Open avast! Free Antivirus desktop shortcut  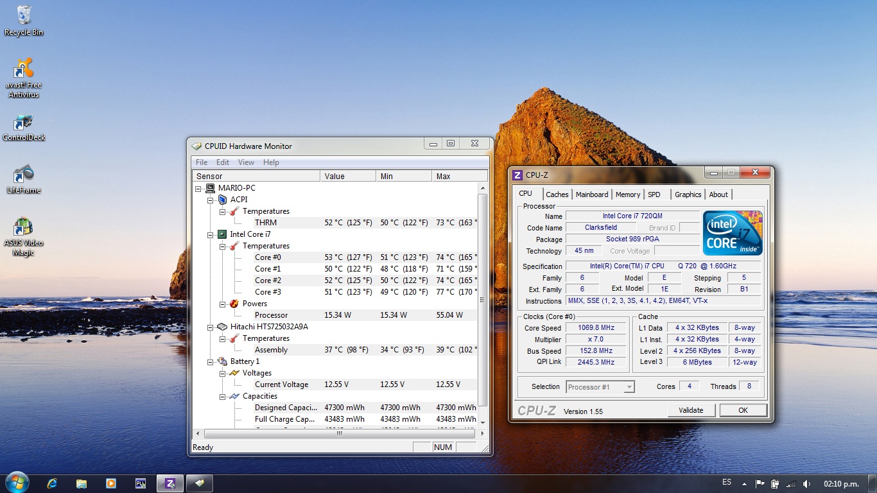point(24,78)
